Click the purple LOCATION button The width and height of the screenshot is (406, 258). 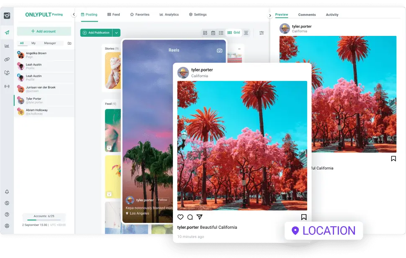[x=324, y=230]
